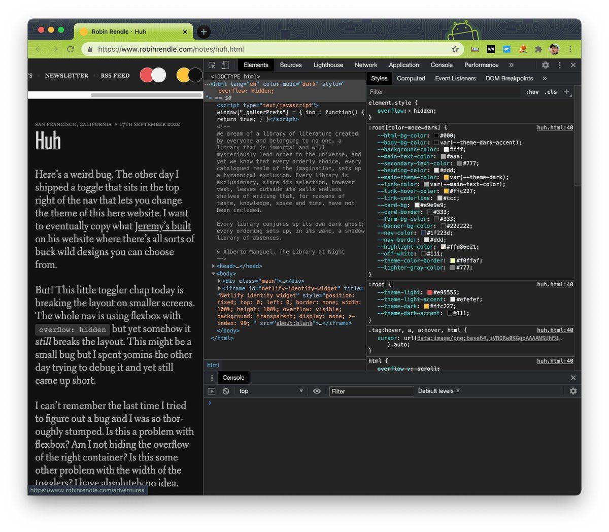Open the Default levels dropdown
This screenshot has width=609, height=532.
pos(438,391)
